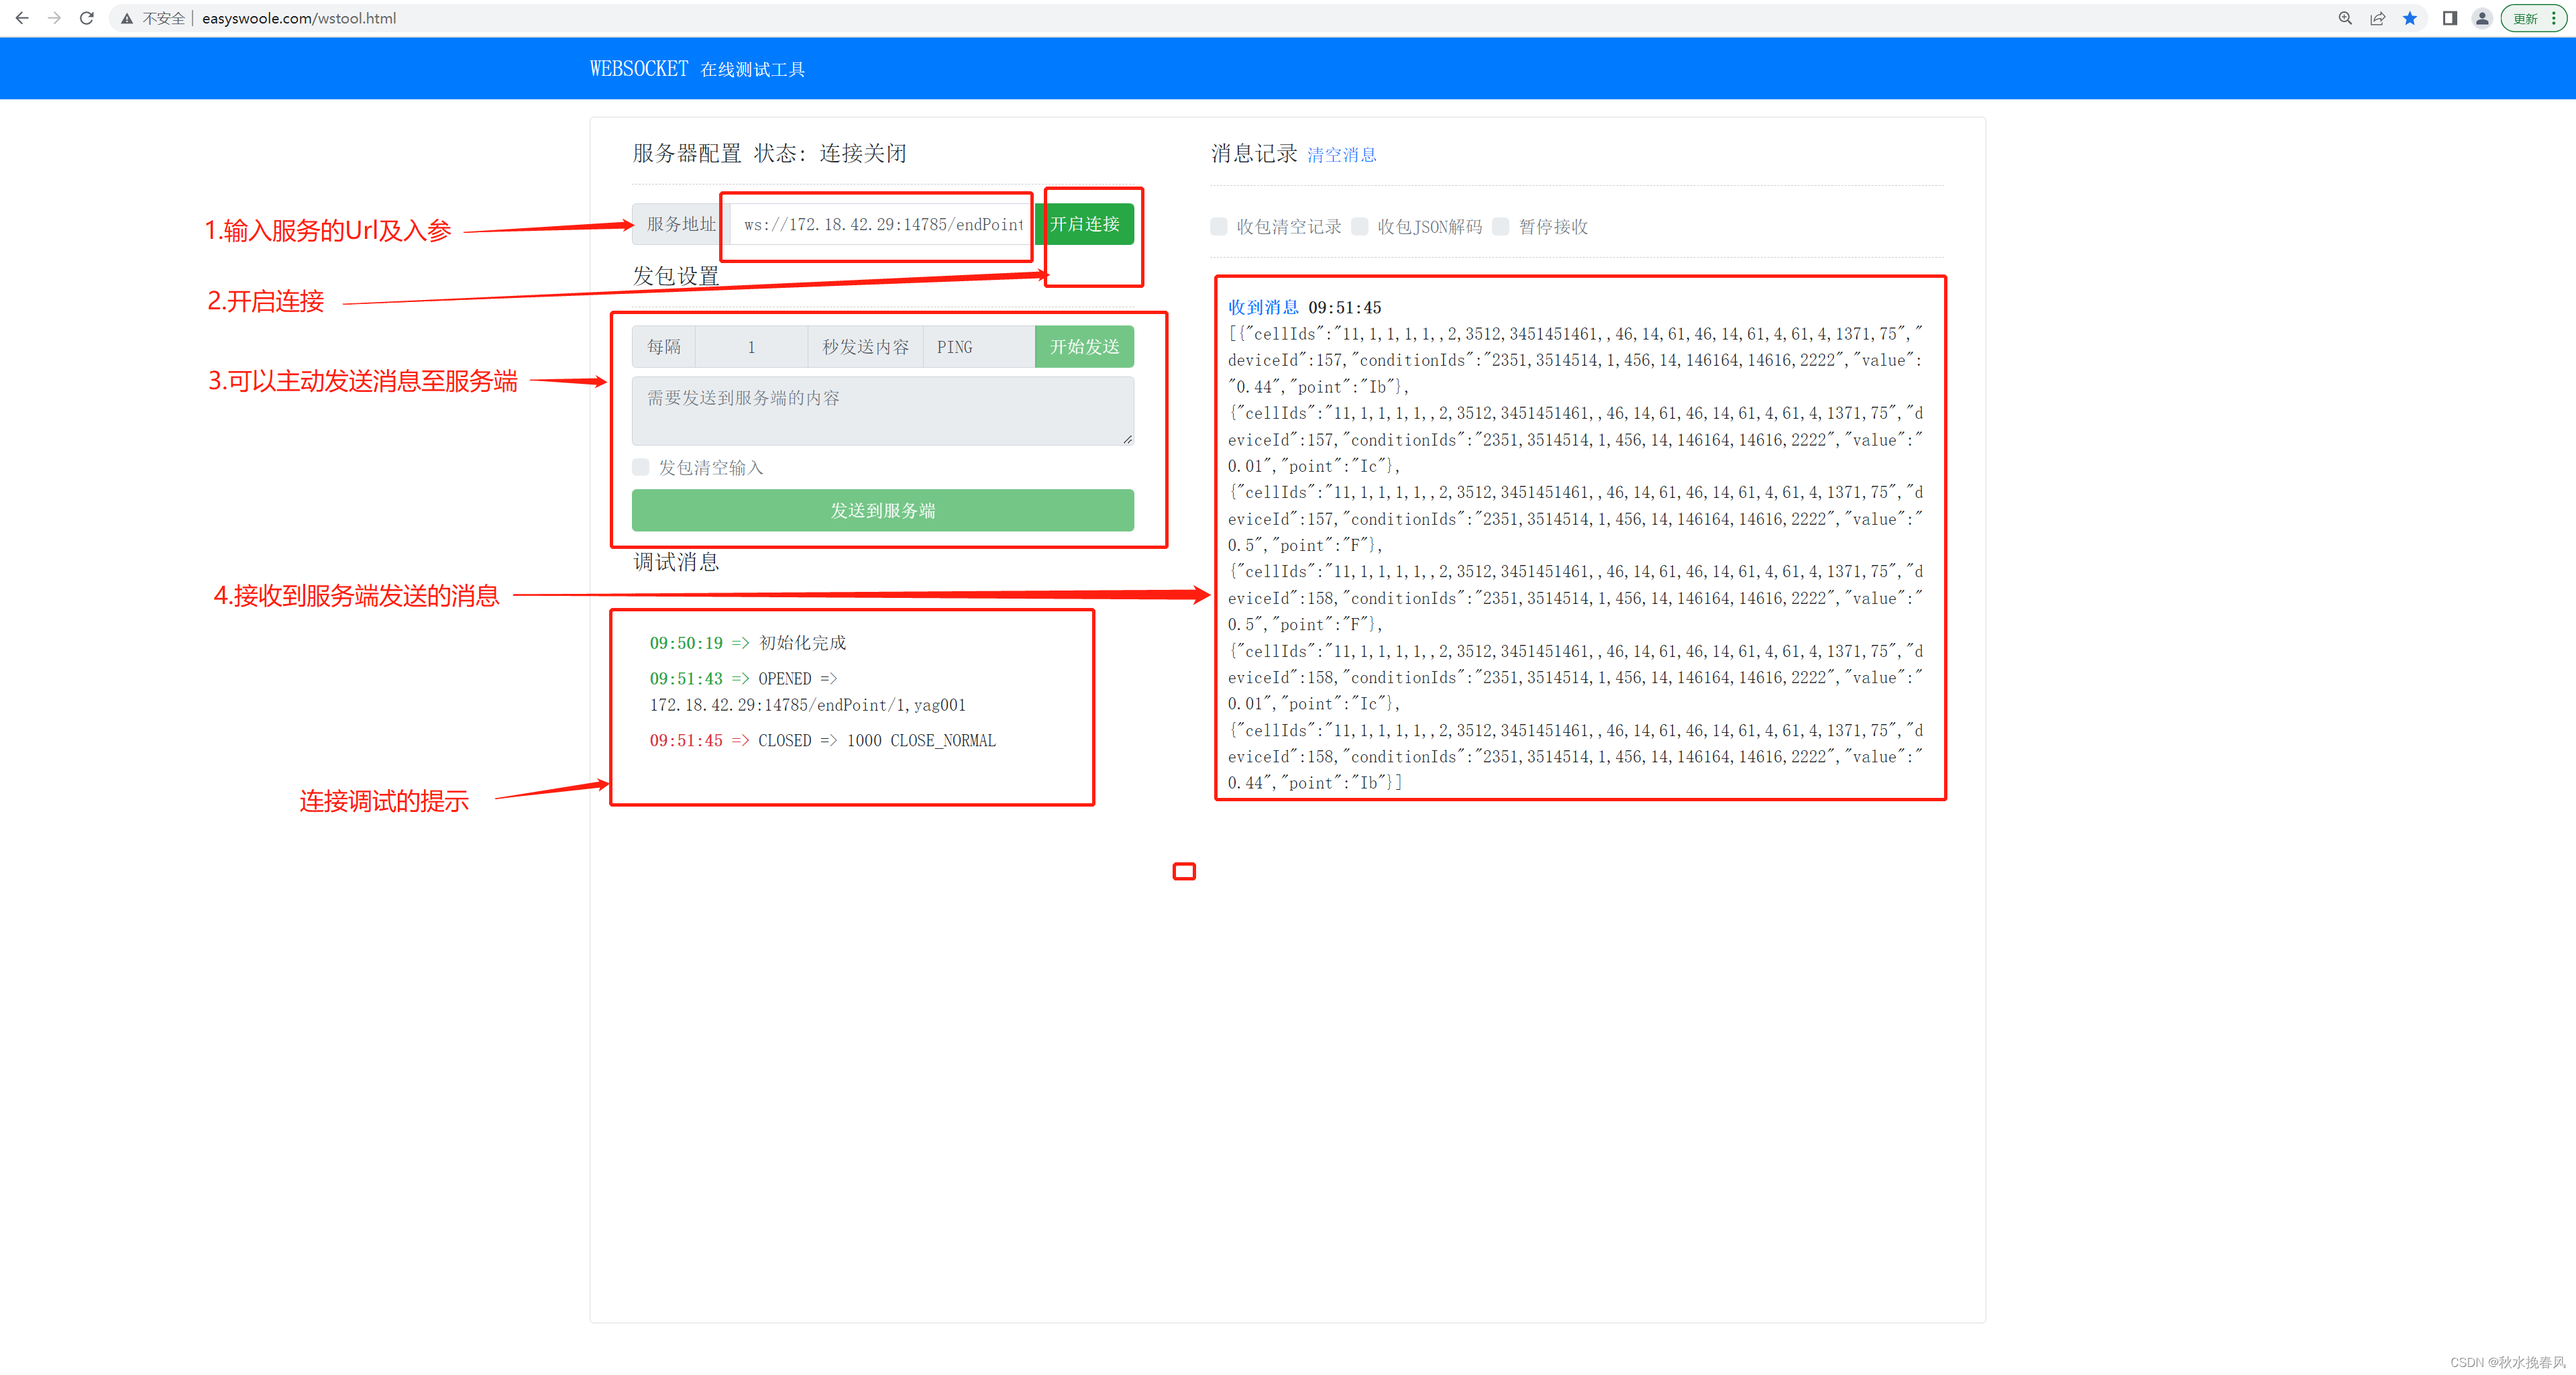Open the user profile avatar icon
The height and width of the screenshot is (1375, 2576).
point(2482,18)
